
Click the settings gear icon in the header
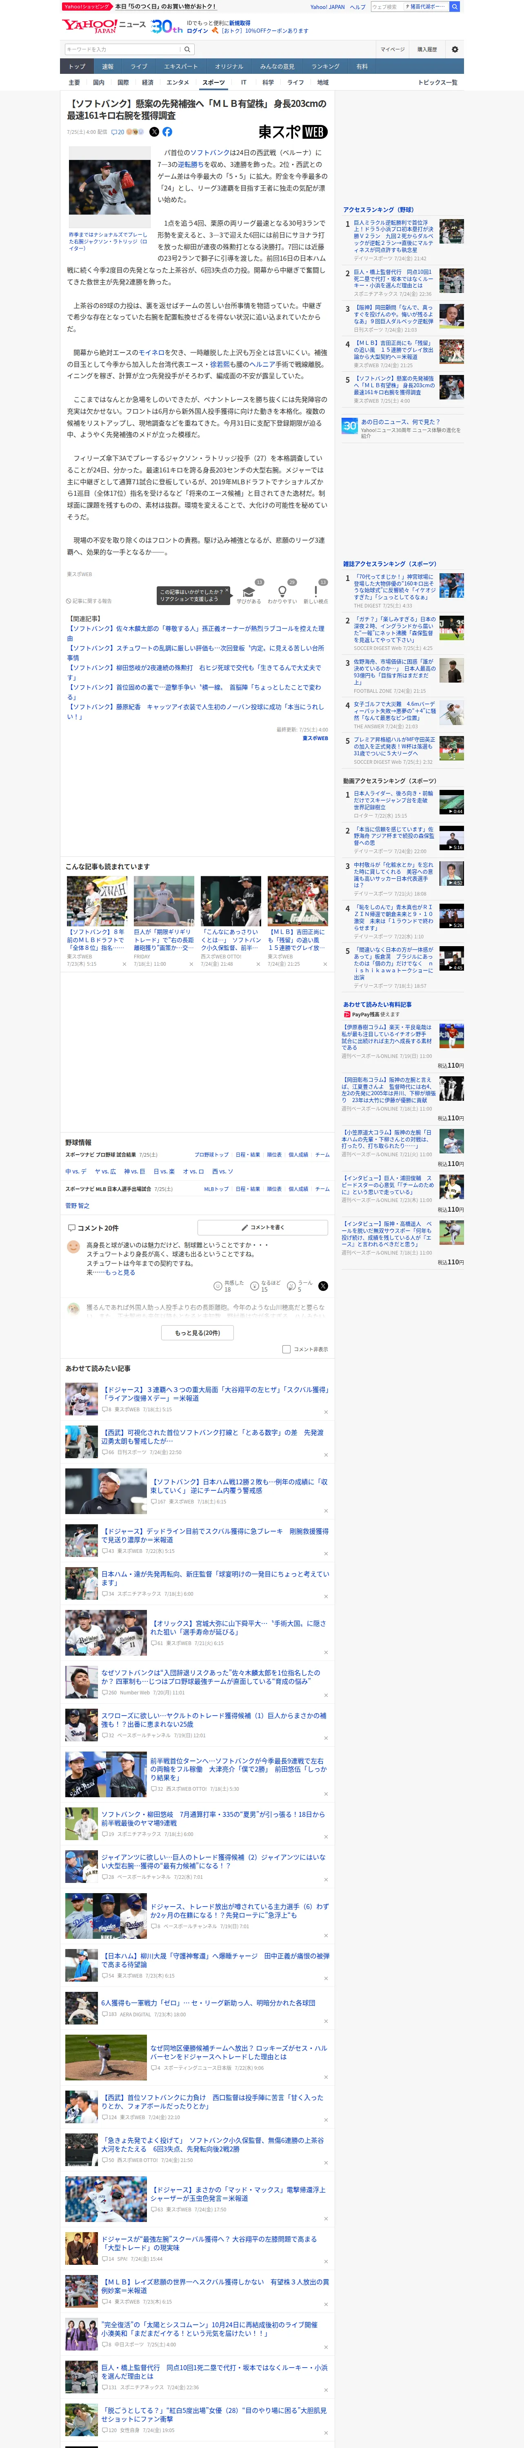pos(455,49)
